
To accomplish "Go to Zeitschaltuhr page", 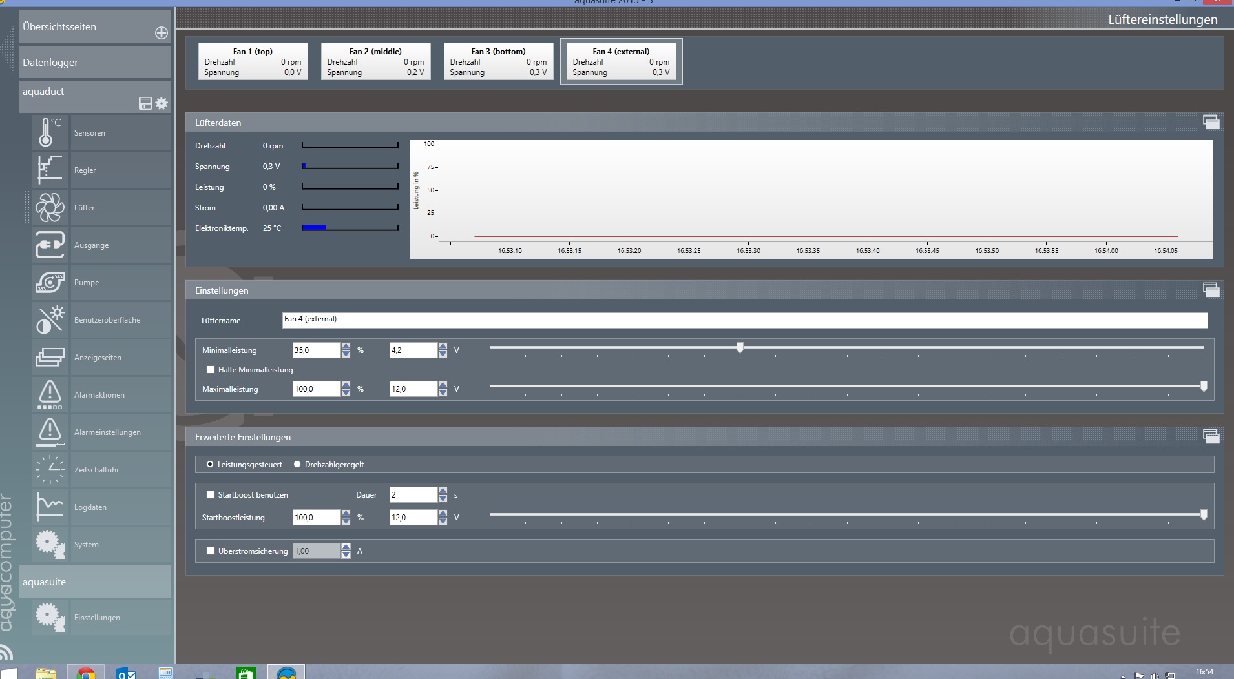I will (121, 470).
